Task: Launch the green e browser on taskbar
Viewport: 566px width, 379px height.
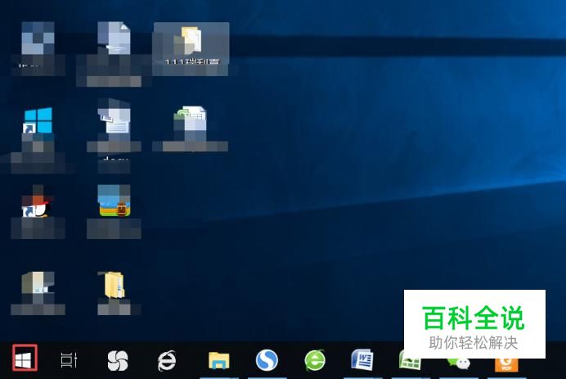Action: coord(315,360)
